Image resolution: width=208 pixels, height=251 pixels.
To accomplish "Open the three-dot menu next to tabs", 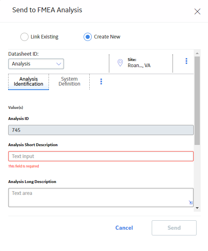I will [101, 81].
